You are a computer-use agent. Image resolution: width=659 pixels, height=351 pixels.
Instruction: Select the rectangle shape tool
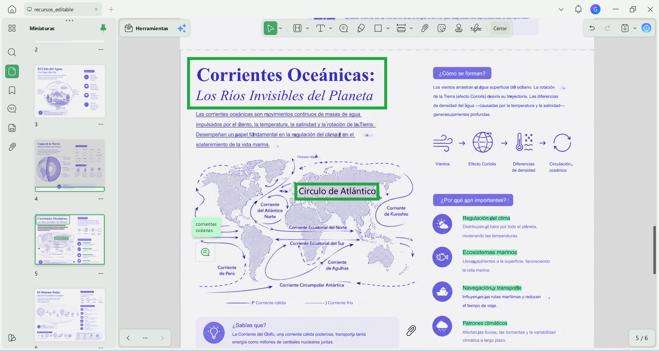(378, 28)
